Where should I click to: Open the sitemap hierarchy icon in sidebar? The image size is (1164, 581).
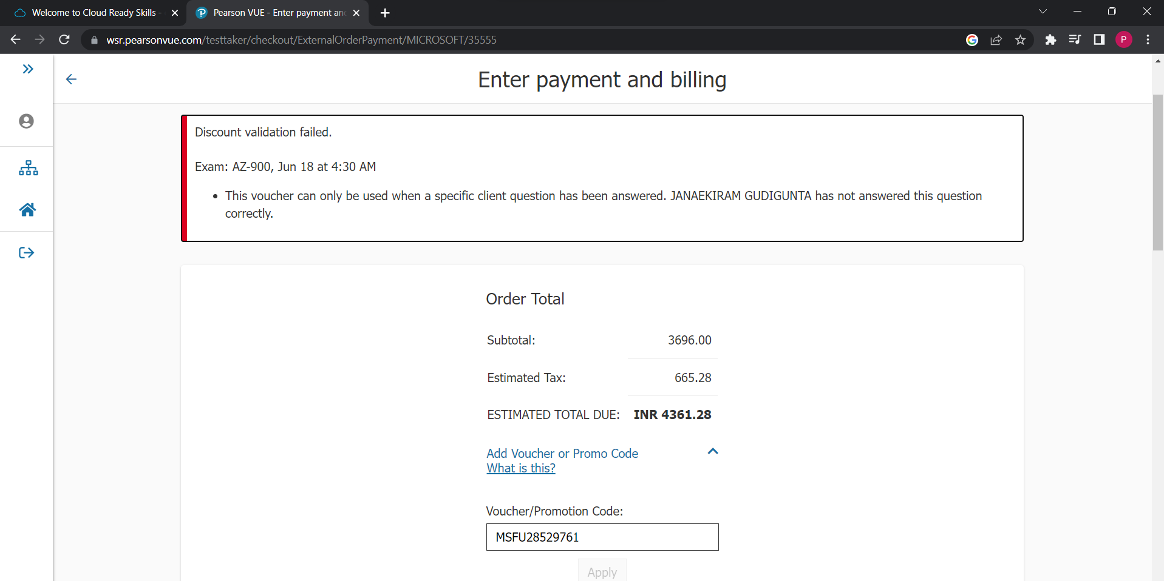(x=28, y=168)
